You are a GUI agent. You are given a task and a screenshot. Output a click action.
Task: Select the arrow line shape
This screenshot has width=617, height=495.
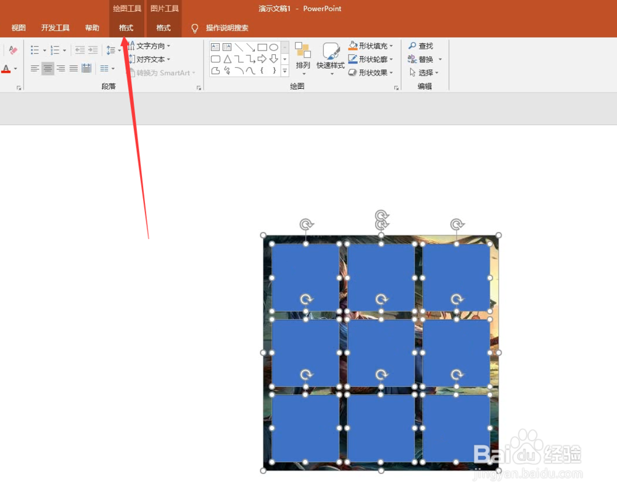(x=251, y=48)
